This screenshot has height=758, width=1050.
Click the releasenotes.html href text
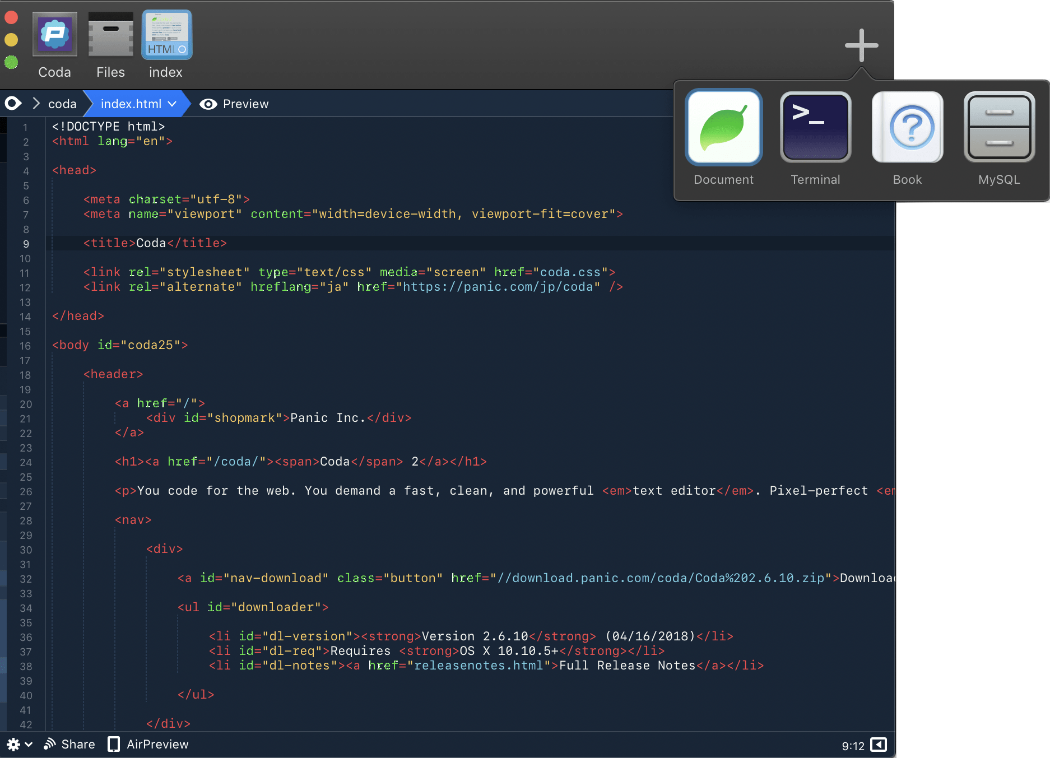coord(479,666)
